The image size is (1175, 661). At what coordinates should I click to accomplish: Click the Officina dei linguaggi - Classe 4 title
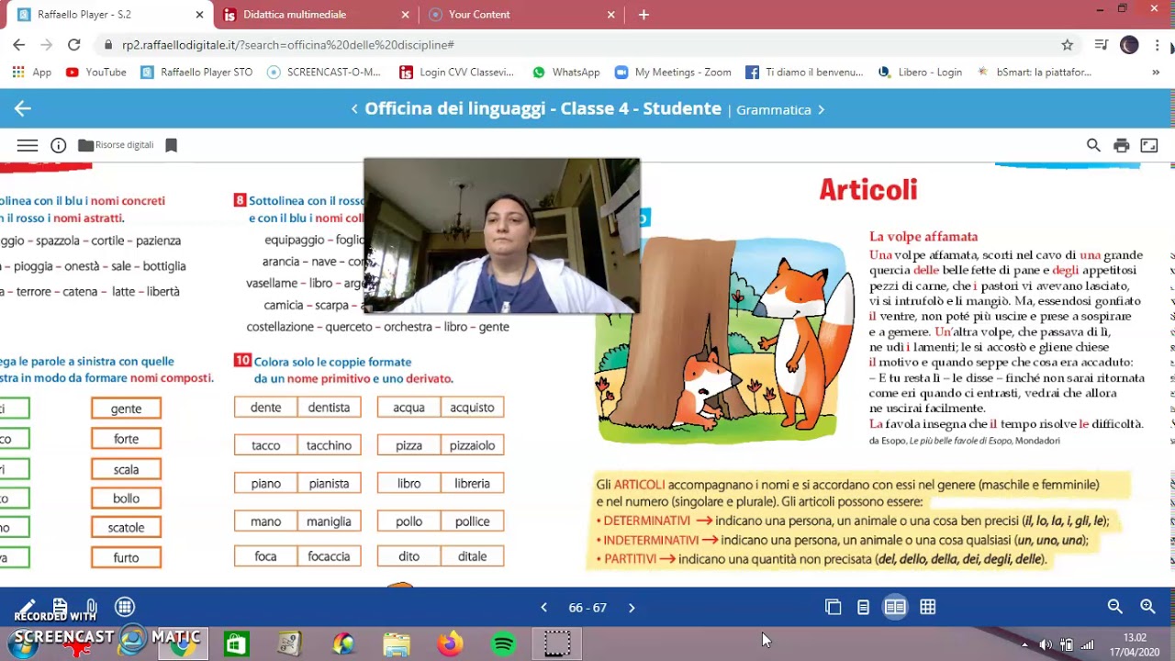[543, 108]
